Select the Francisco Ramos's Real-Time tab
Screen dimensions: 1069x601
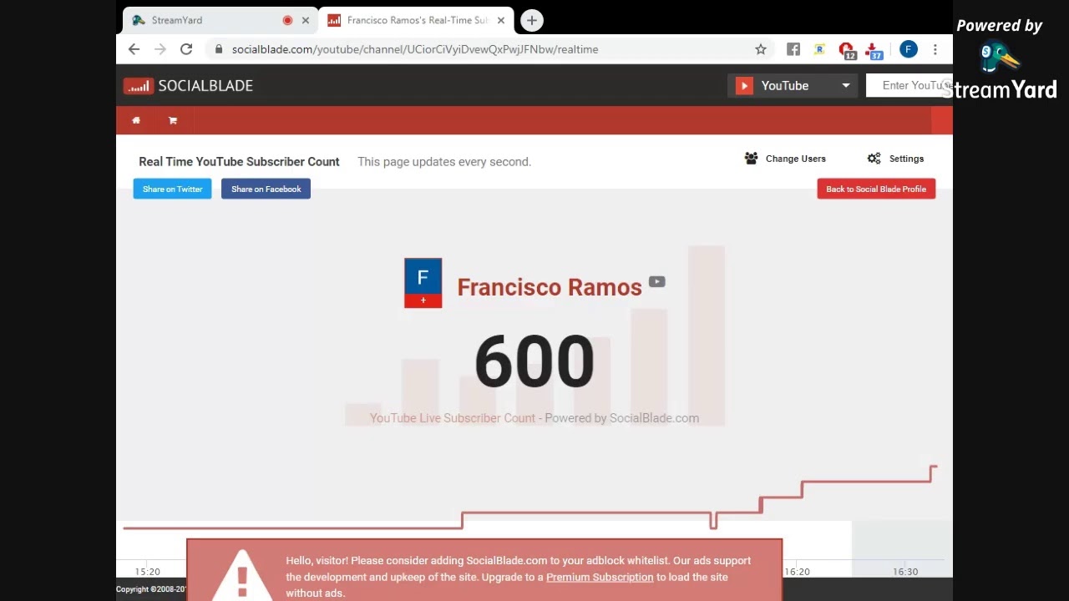tap(416, 20)
